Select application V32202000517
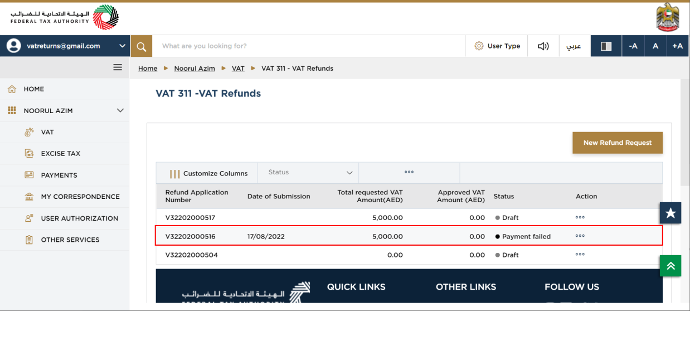Viewport: 690px width, 361px height. [190, 218]
